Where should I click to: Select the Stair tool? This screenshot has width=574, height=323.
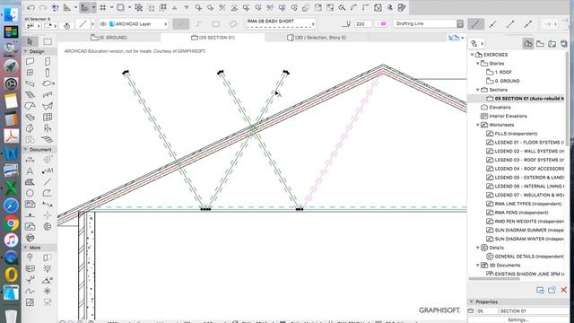click(30, 95)
